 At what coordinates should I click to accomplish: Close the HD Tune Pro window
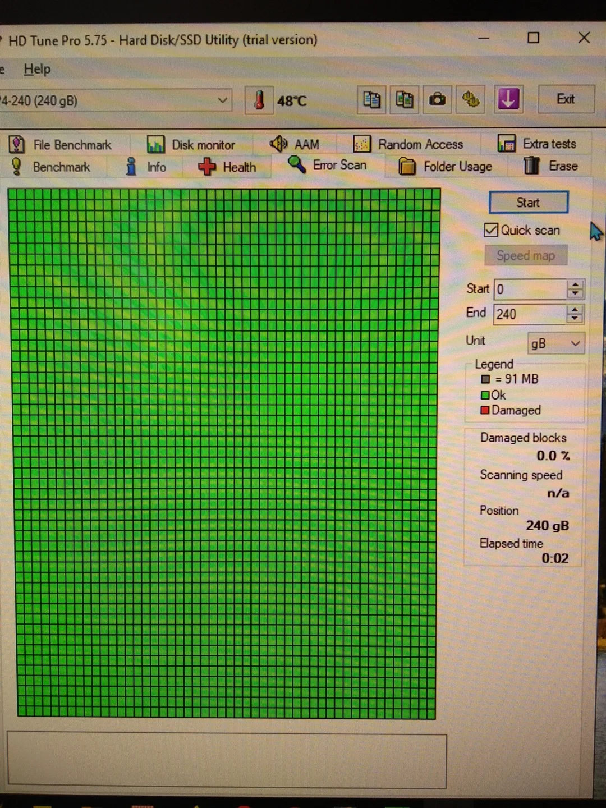click(x=584, y=38)
